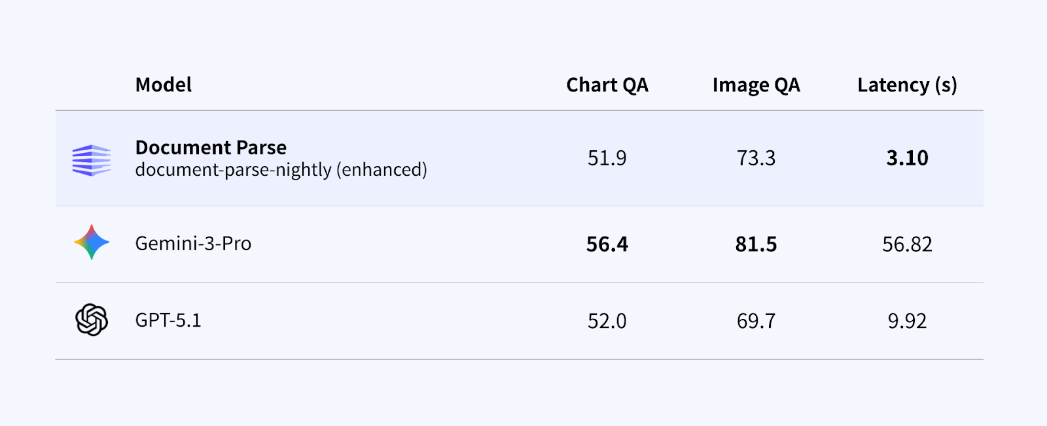Image resolution: width=1047 pixels, height=426 pixels.
Task: Click Document Parse Image QA score 73.3
Action: tap(756, 158)
